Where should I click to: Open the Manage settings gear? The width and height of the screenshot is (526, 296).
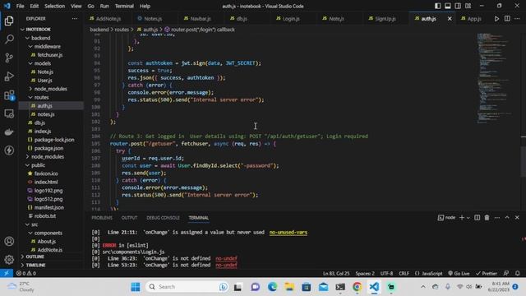point(9,259)
